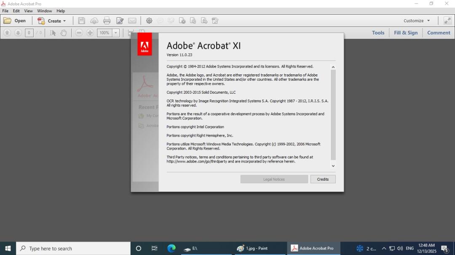Click the network icon in the system tray
Image resolution: width=455 pixels, height=255 pixels.
[392, 248]
